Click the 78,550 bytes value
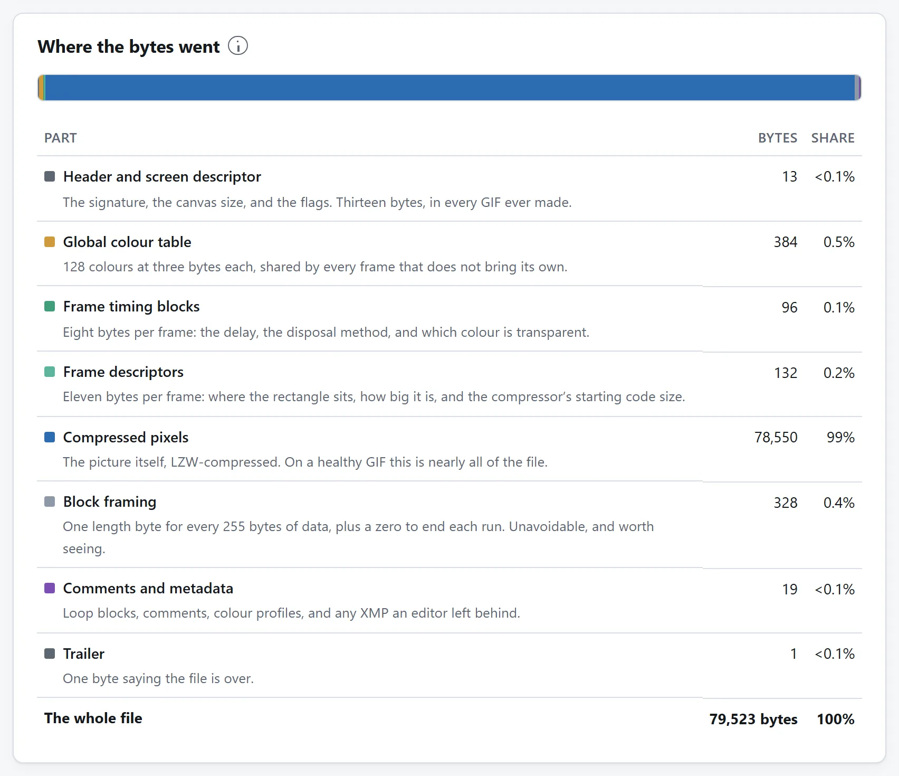 [776, 437]
